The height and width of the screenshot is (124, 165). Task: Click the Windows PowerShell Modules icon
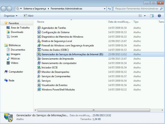pos(39,89)
